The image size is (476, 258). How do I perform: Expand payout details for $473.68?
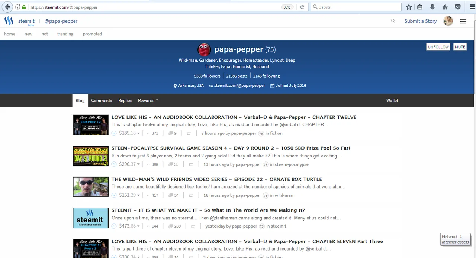coord(129,226)
